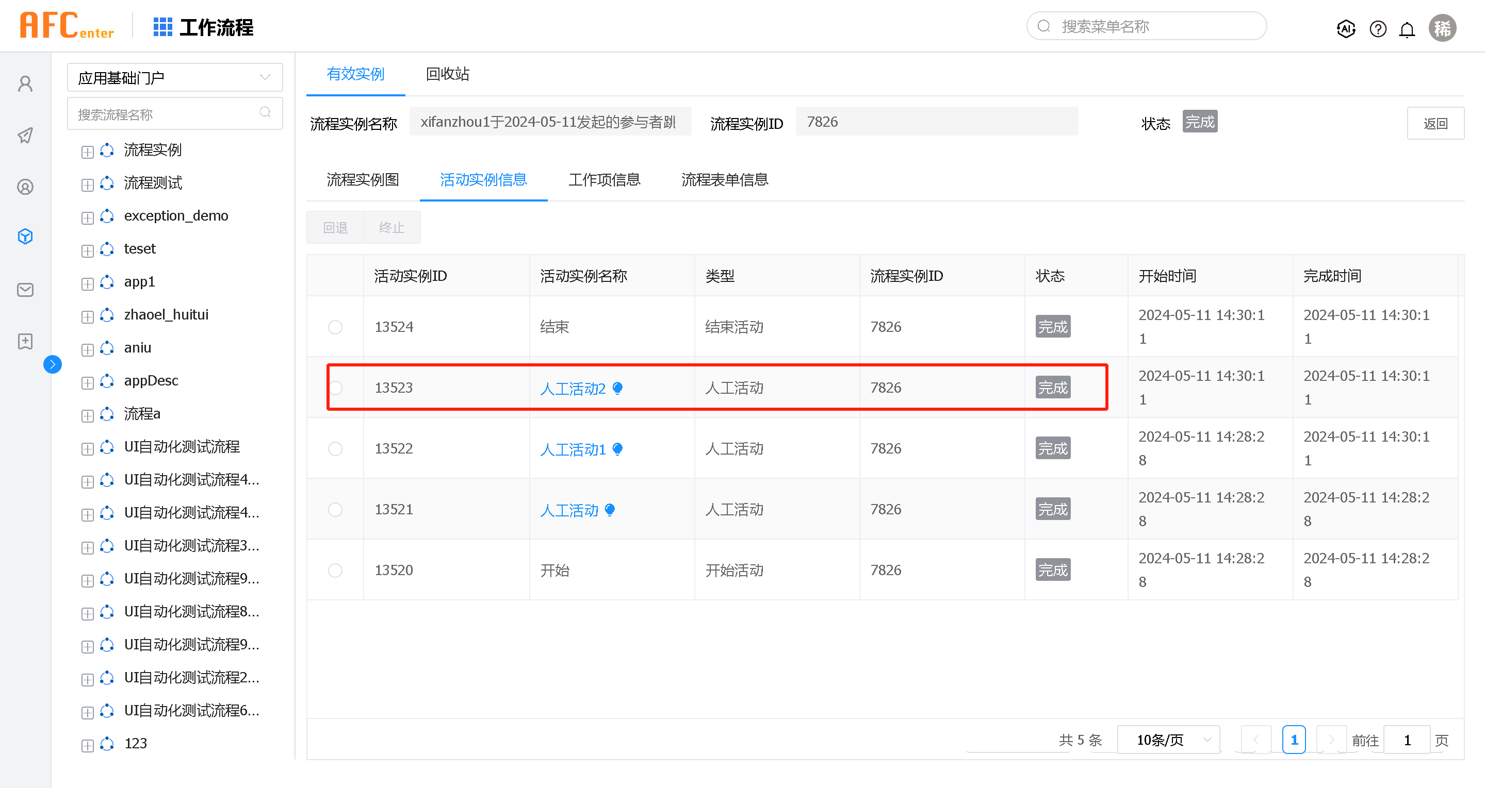Click the user avatar icon at top right
Screen dimensions: 1485x788
tap(1442, 28)
